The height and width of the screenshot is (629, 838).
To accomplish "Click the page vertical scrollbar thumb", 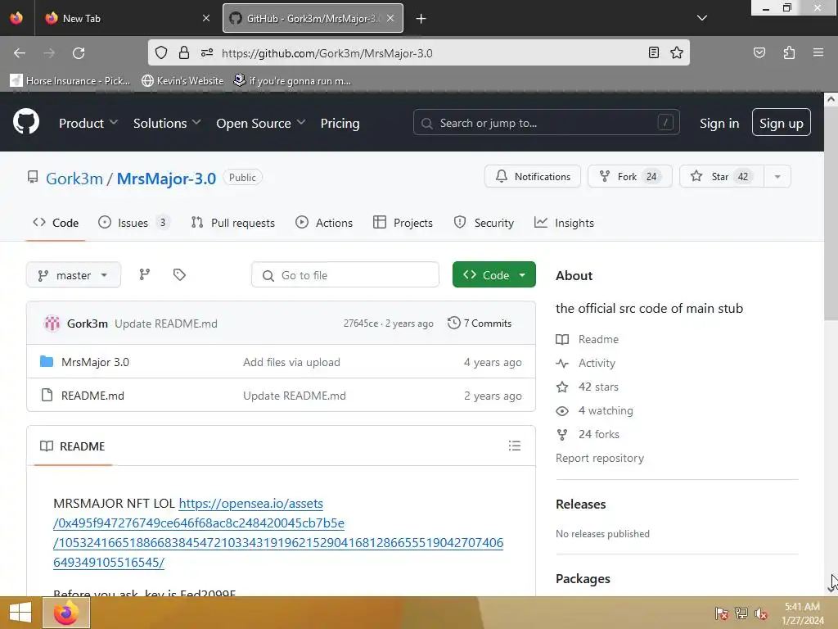I will click(x=831, y=214).
